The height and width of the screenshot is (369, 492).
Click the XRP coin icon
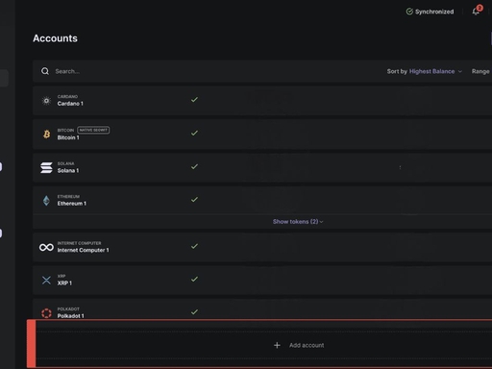click(46, 281)
